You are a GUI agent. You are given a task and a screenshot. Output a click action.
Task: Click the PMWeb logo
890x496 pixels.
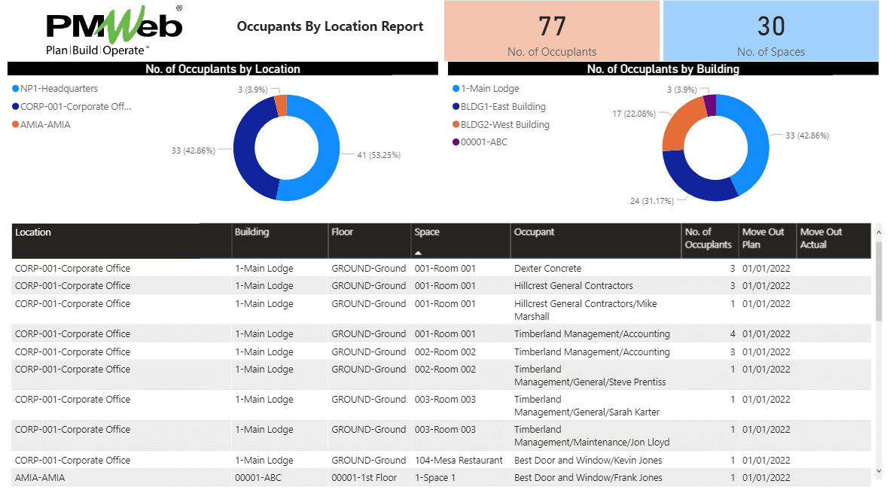pyautogui.click(x=114, y=30)
